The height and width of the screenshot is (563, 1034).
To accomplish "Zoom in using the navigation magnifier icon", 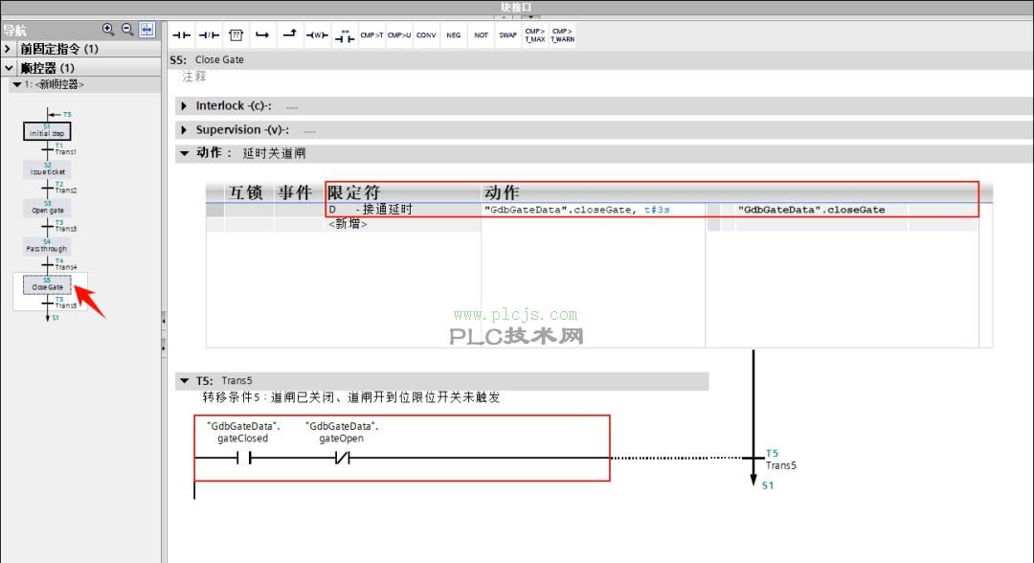I will (108, 29).
